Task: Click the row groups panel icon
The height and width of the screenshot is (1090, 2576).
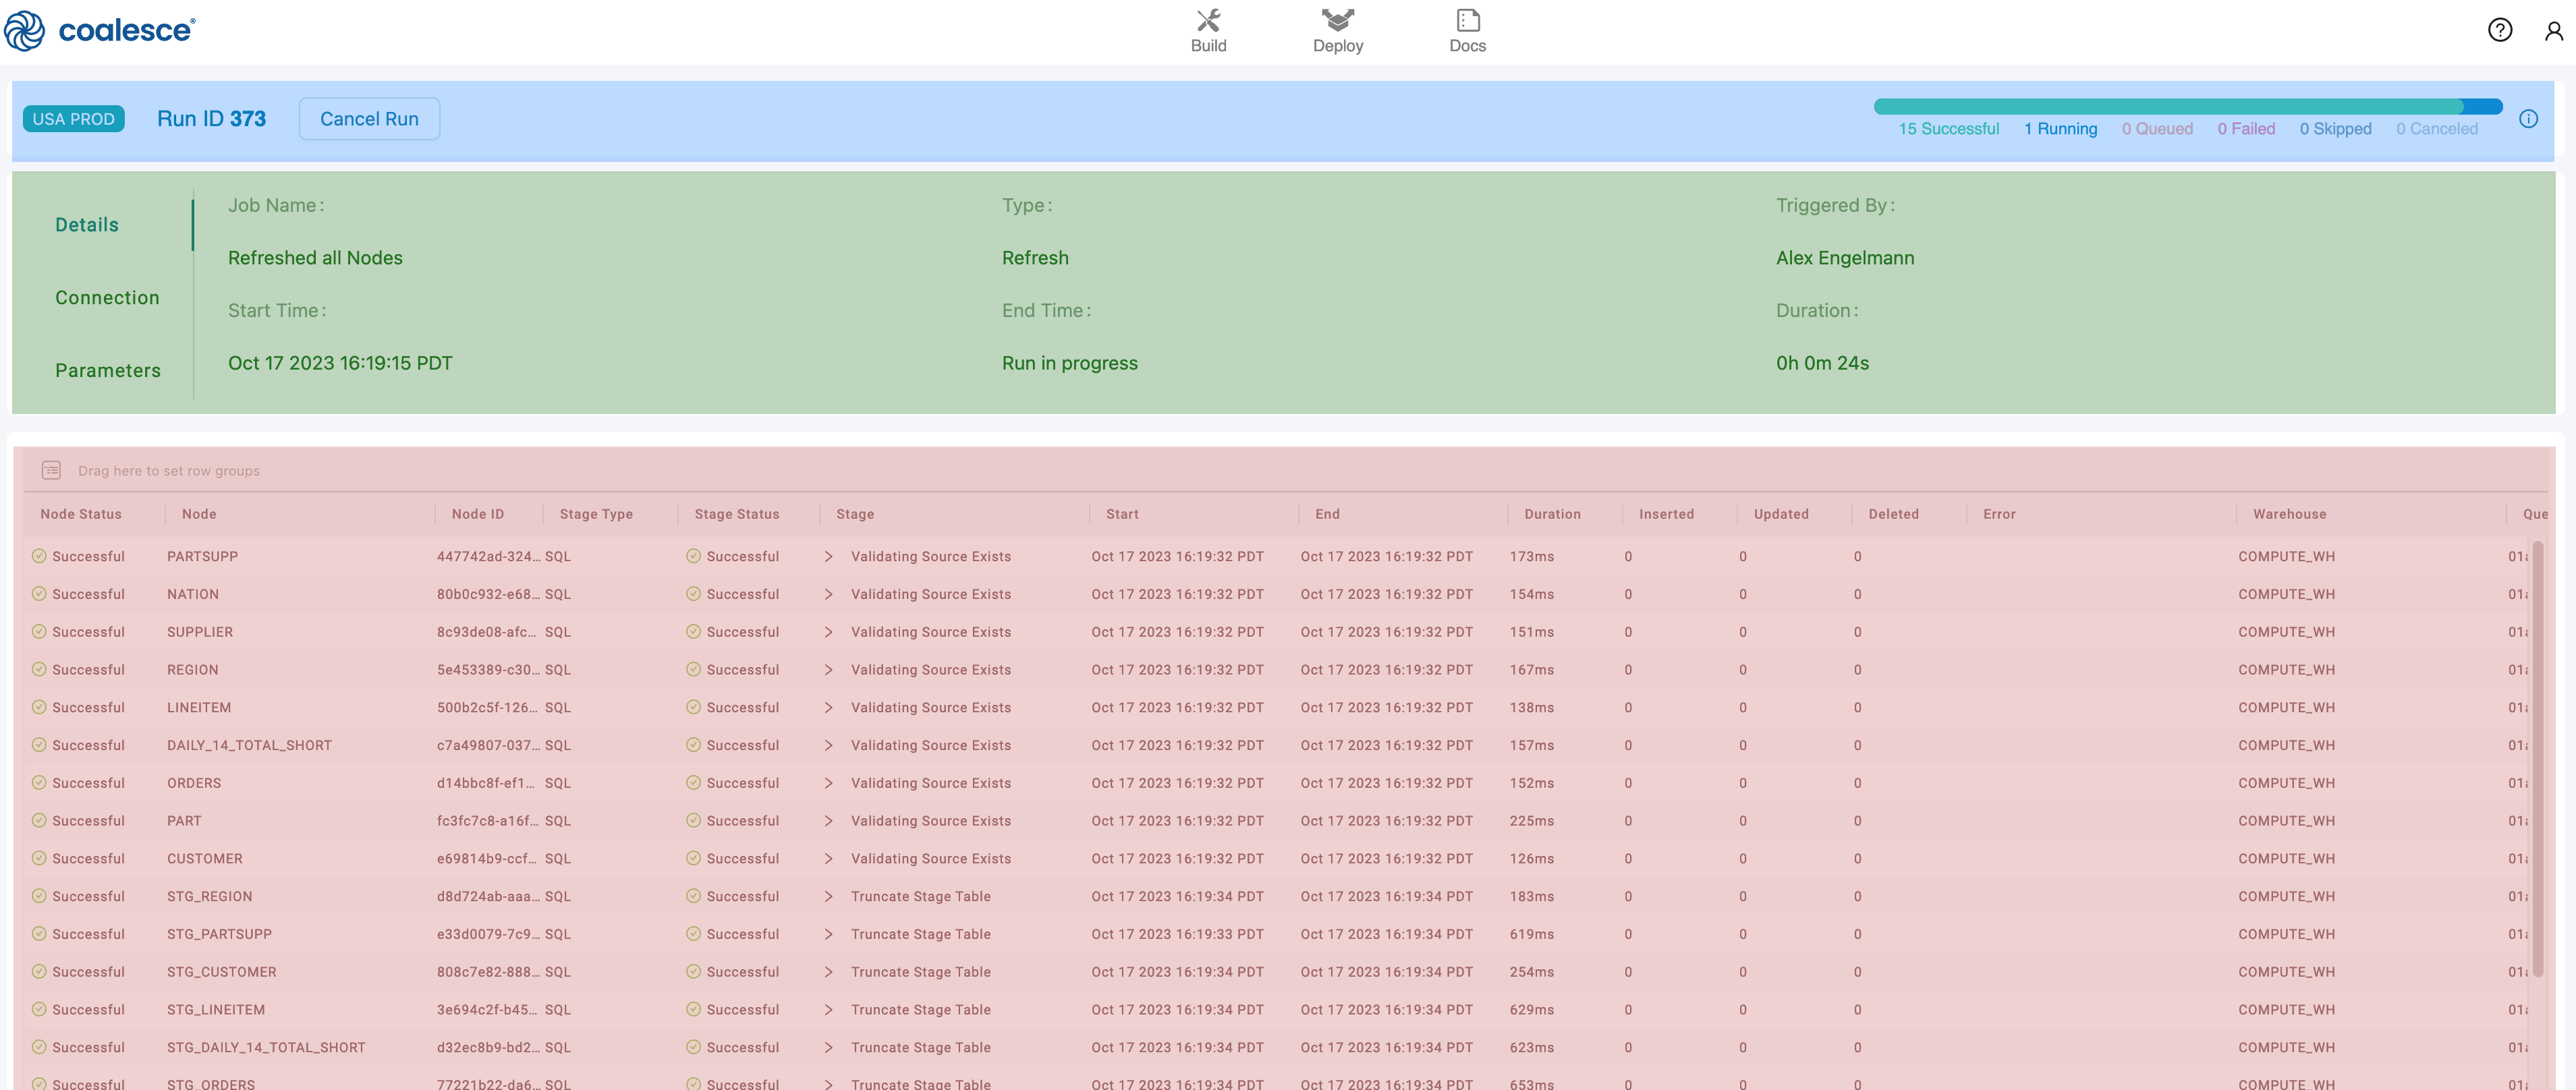Action: point(51,470)
